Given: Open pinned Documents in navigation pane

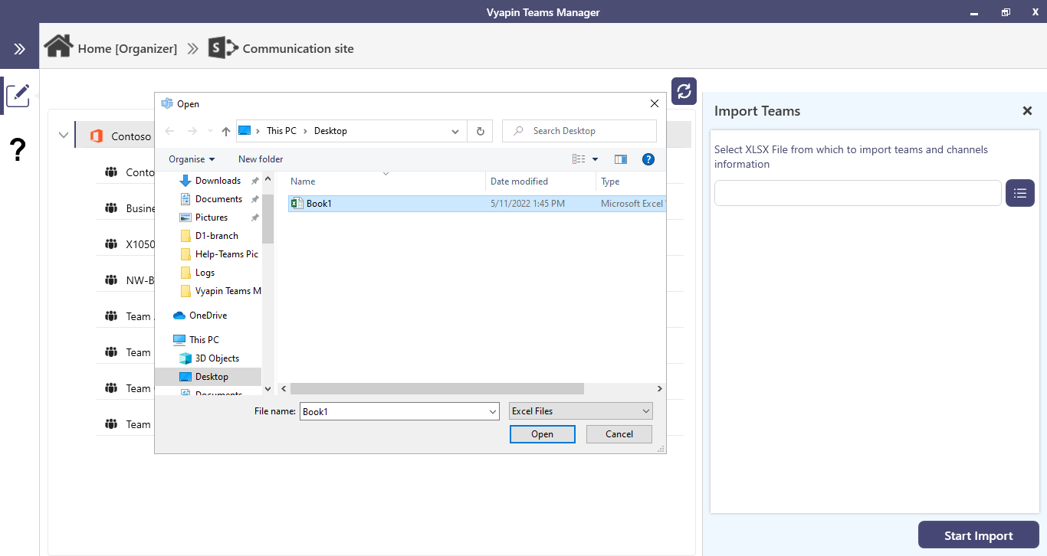Looking at the screenshot, I should point(218,199).
